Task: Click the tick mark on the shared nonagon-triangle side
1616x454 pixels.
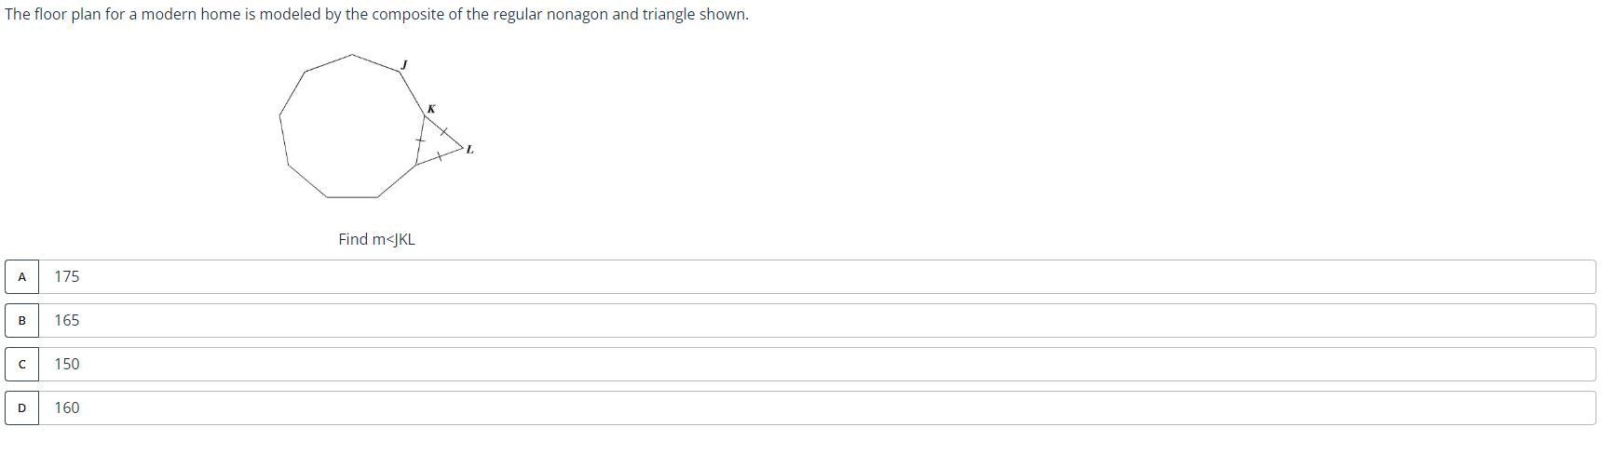Action: (x=420, y=140)
